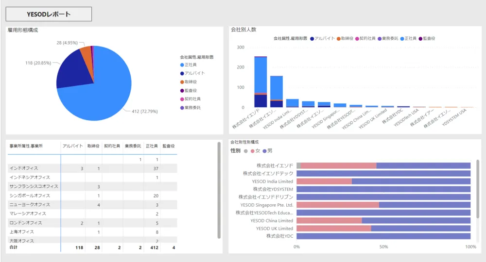Click the 株式会社イエソドテック label in gender chart
Screen dimensions: 486x262
pyautogui.click(x=268, y=174)
